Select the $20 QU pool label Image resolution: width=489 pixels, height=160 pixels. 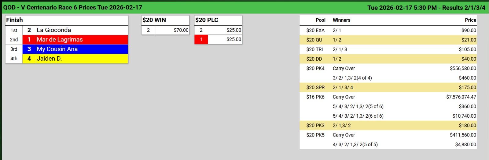click(314, 40)
